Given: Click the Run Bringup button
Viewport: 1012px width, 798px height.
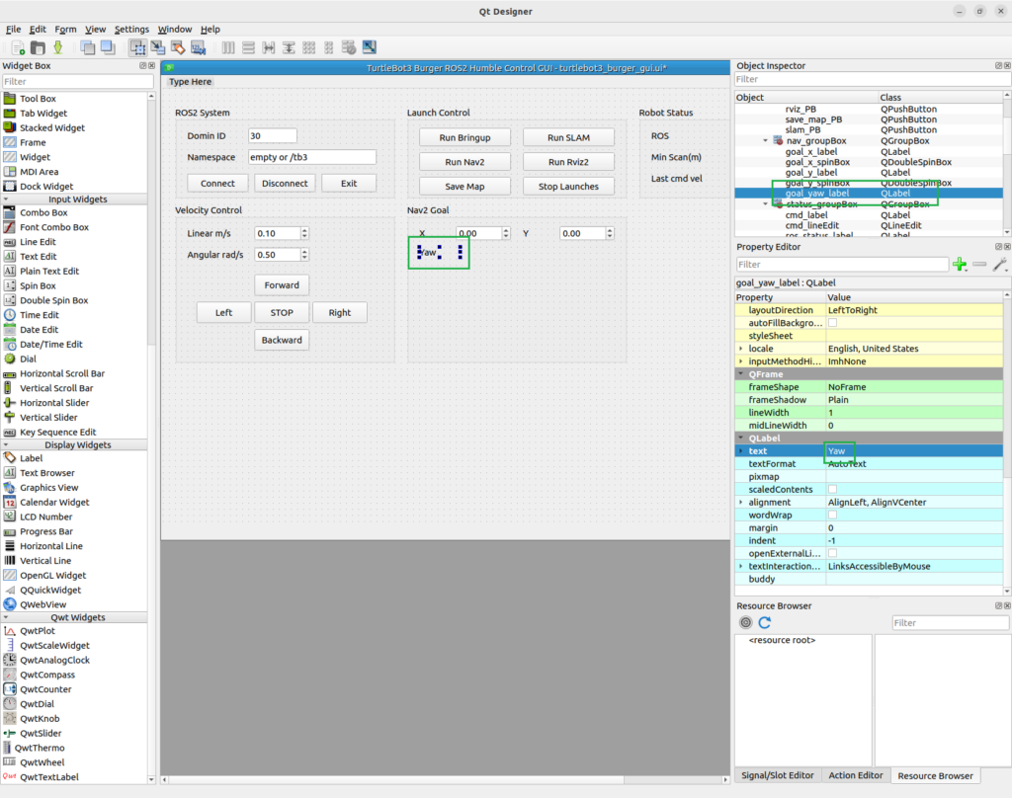Looking at the screenshot, I should [x=464, y=137].
